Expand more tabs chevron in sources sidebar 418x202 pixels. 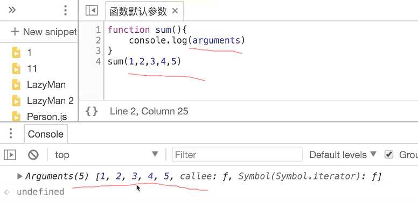tap(12, 10)
